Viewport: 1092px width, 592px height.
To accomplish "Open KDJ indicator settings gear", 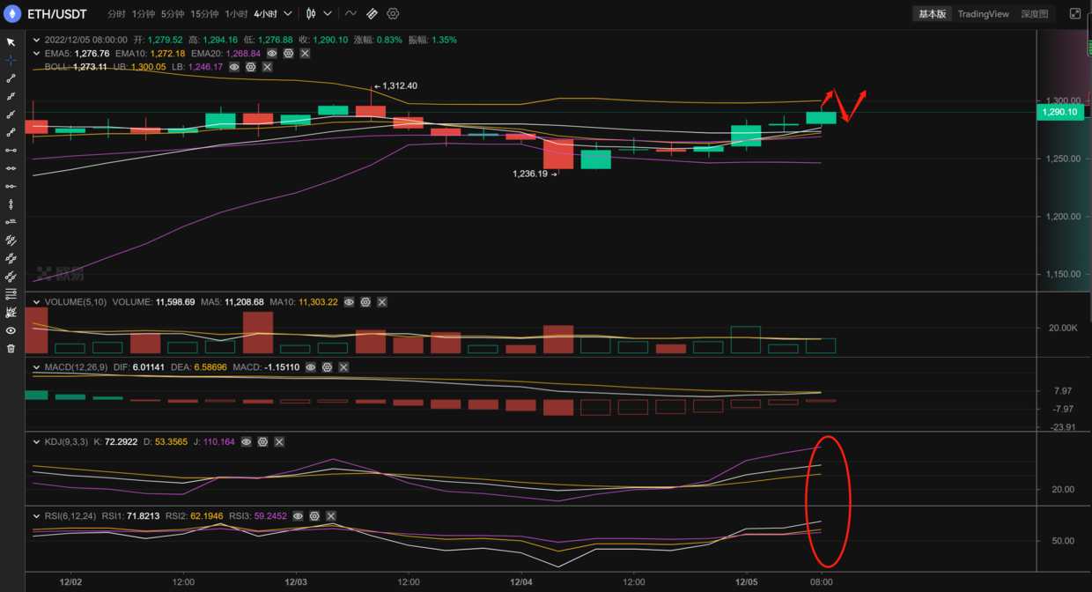I will click(x=262, y=442).
